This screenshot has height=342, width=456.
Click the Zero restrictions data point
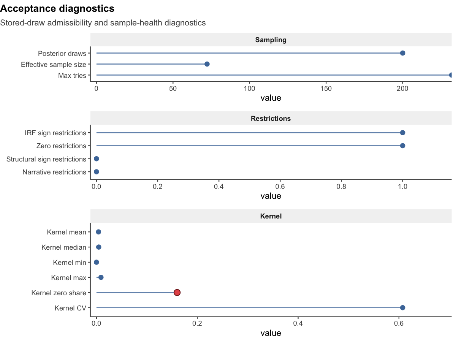402,146
